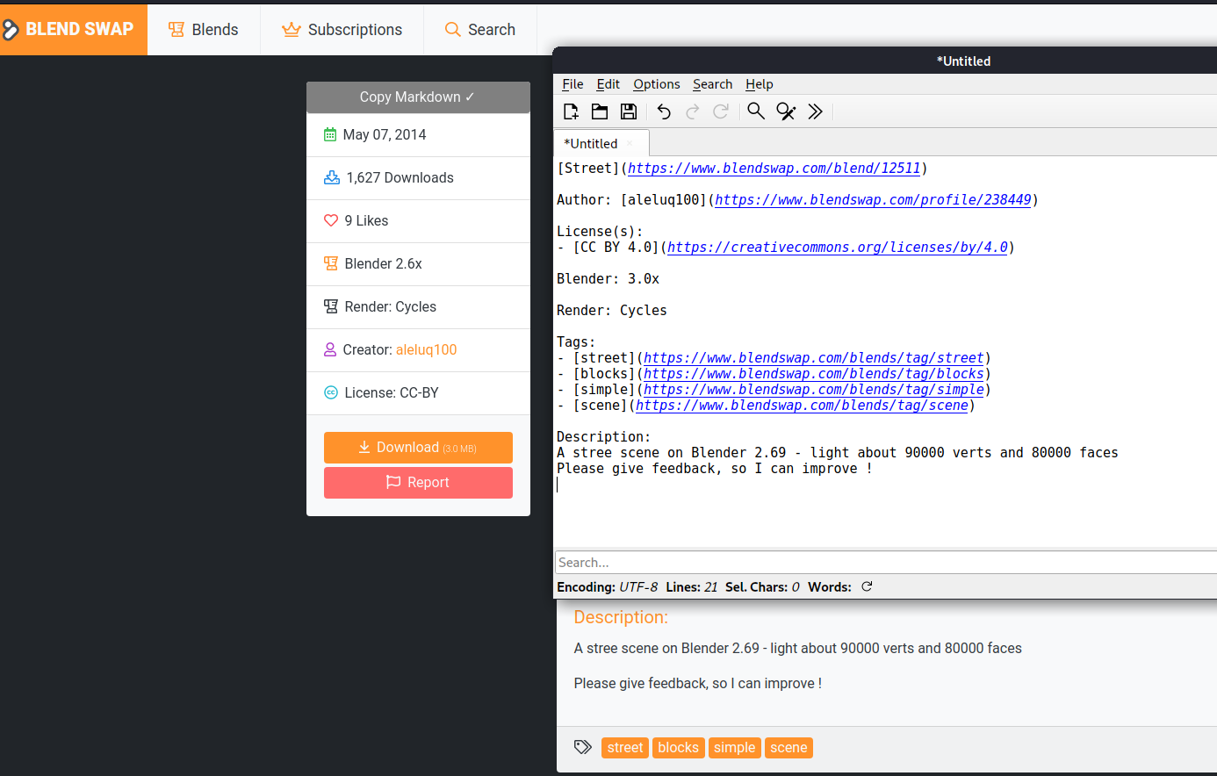
Task: Open the Options menu
Action: pyautogui.click(x=657, y=84)
